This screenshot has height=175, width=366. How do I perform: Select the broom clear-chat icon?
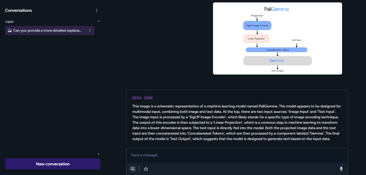(146, 169)
